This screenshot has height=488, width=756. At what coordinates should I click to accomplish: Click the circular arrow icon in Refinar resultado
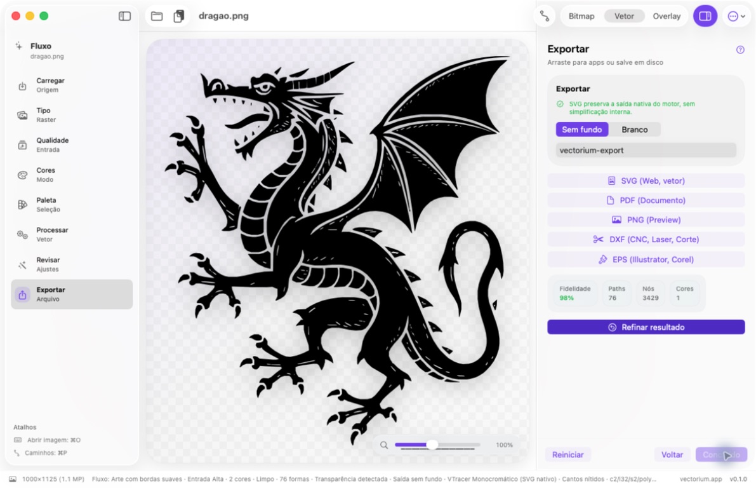click(x=612, y=327)
